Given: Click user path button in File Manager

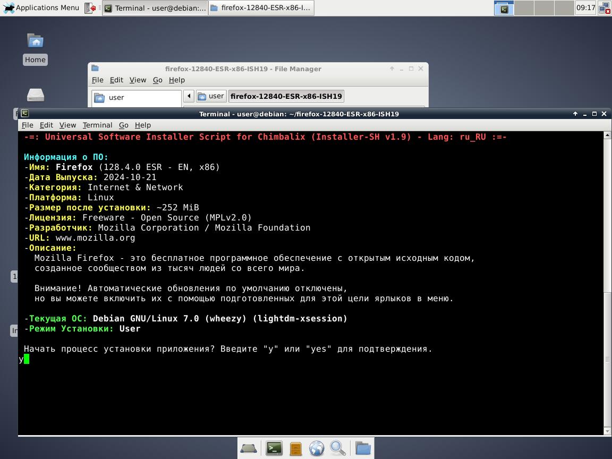Looking at the screenshot, I should tap(211, 96).
